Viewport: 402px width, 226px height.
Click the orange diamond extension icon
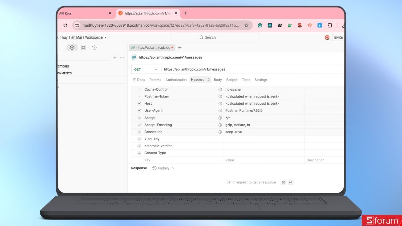(x=310, y=25)
